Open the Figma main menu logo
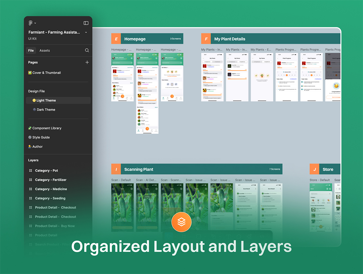This screenshot has width=363, height=274. (31, 23)
